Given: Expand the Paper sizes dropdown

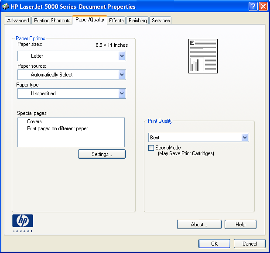Looking at the screenshot, I should [122, 56].
